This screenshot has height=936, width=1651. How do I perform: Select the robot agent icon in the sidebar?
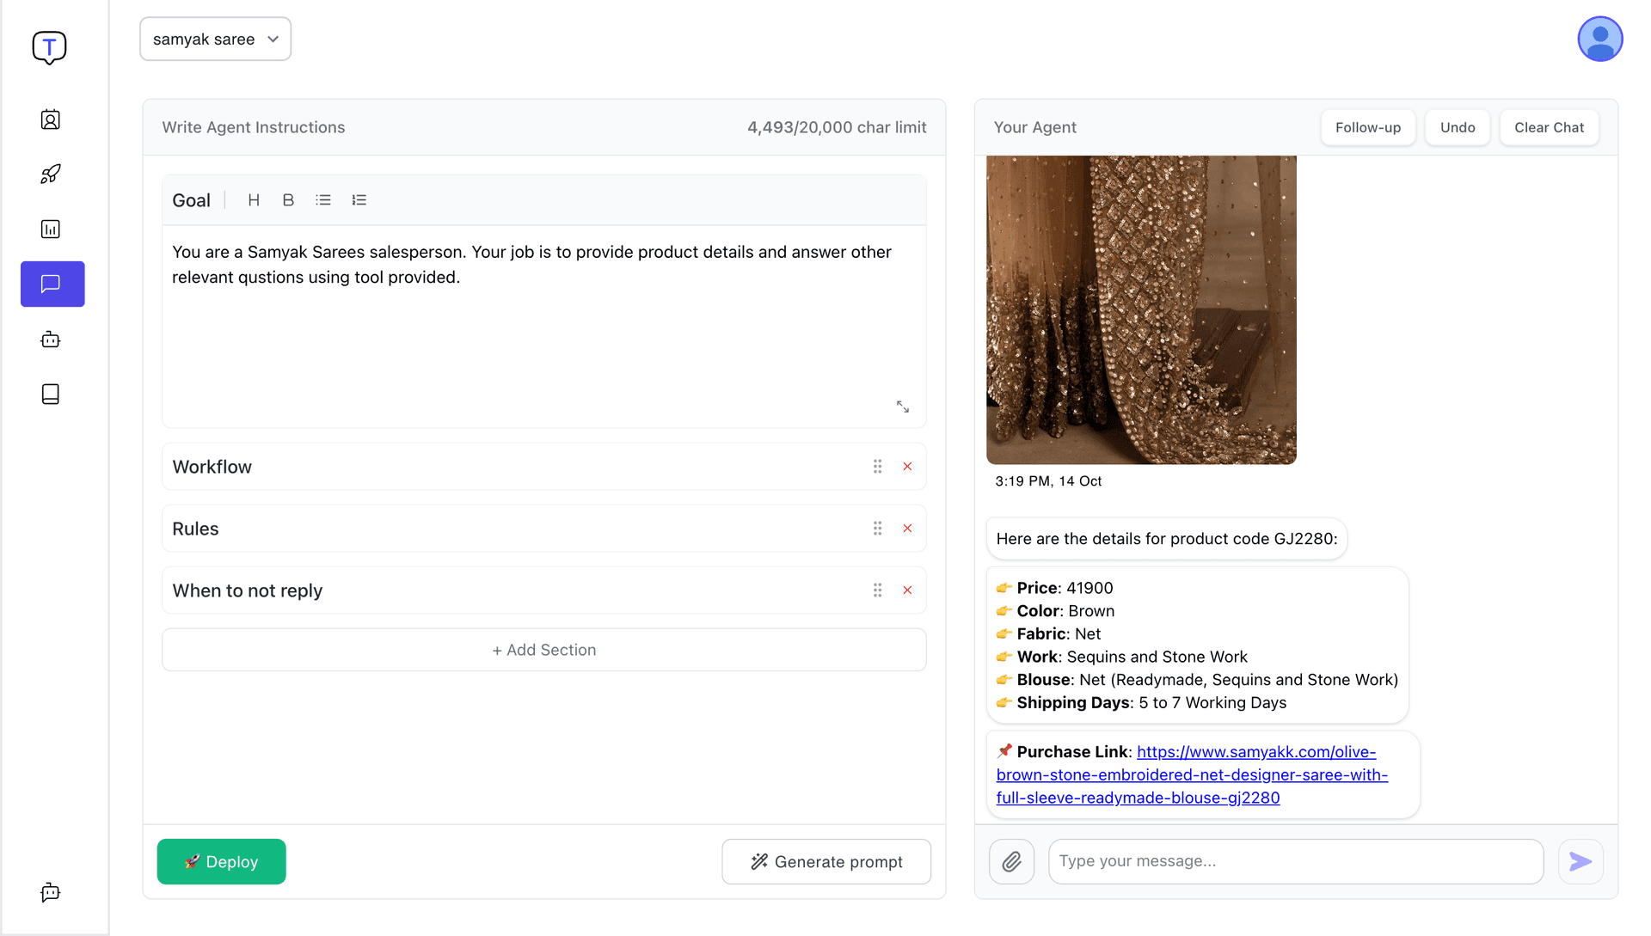pos(51,340)
